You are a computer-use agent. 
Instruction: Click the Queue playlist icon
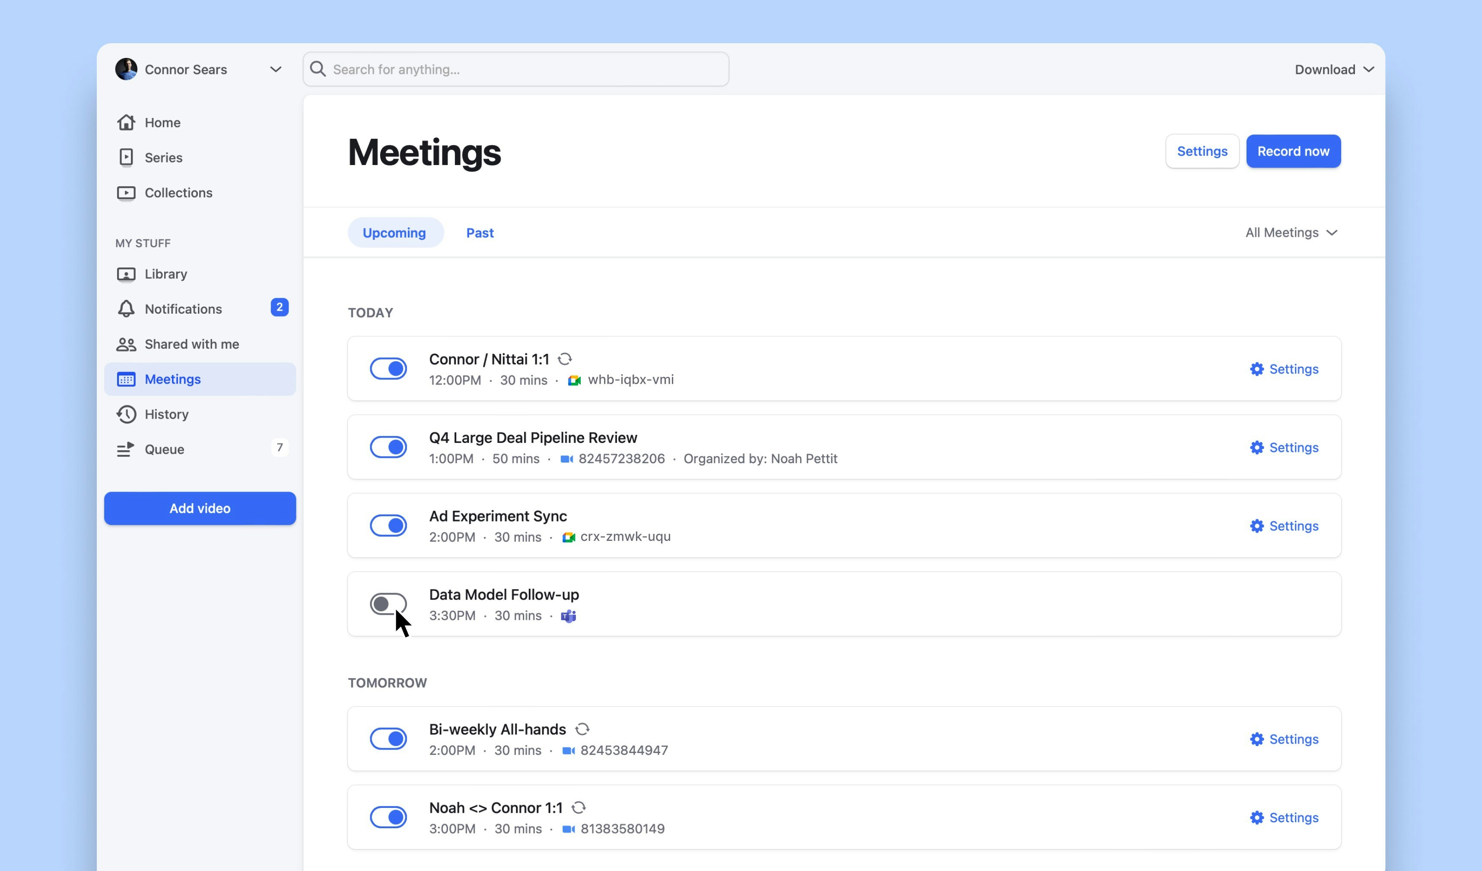pyautogui.click(x=126, y=449)
